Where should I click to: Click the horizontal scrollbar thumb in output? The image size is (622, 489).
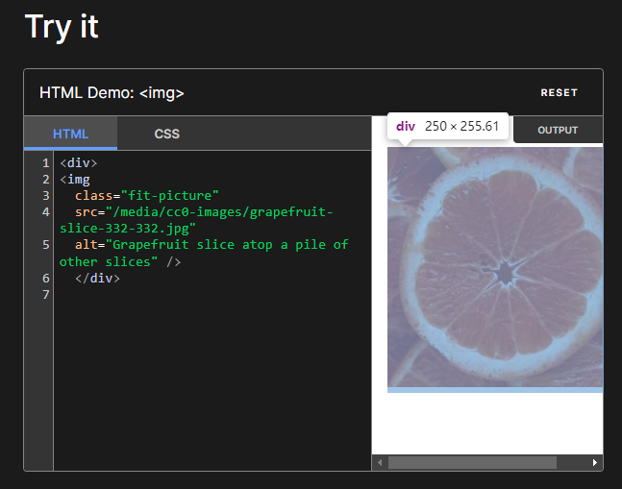pos(471,463)
